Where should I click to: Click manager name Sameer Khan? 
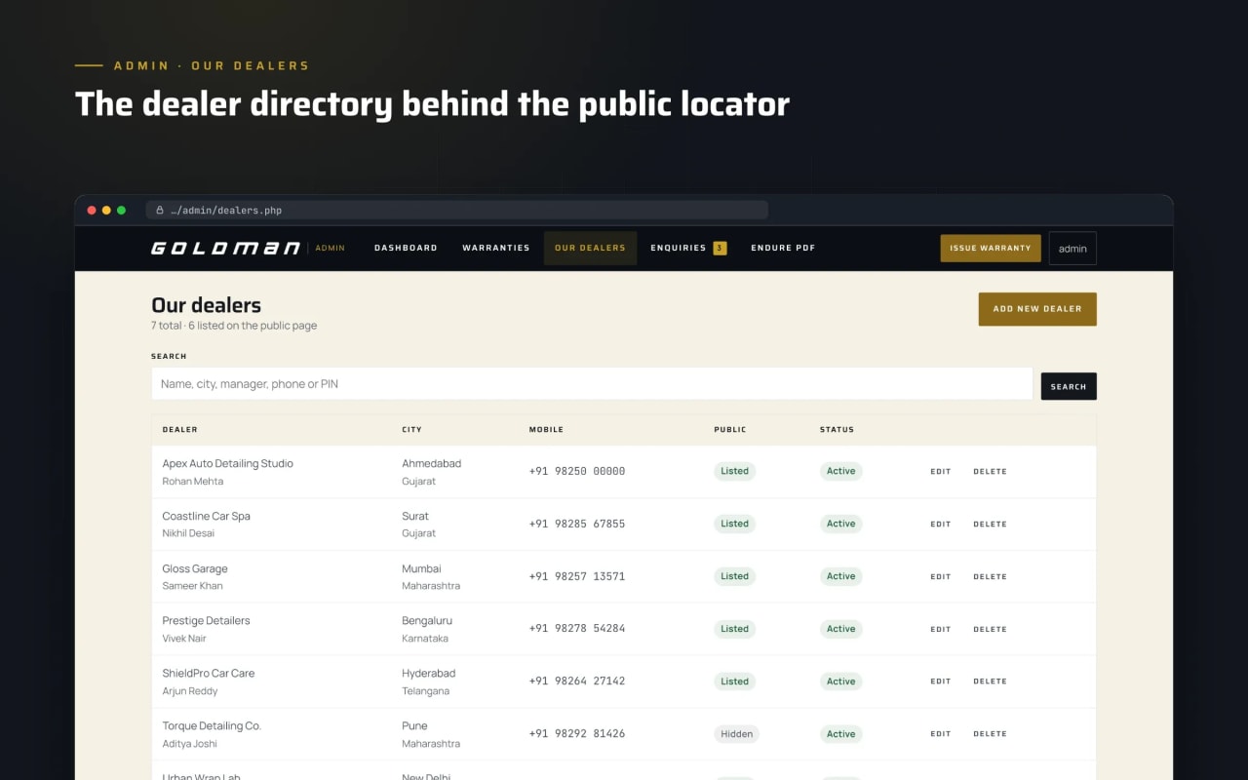[192, 586]
